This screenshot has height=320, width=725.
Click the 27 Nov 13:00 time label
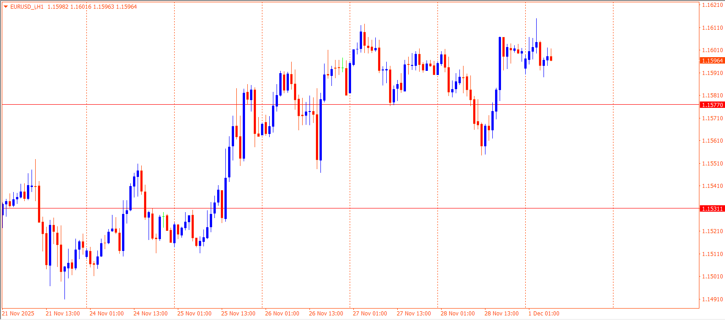pos(414,314)
